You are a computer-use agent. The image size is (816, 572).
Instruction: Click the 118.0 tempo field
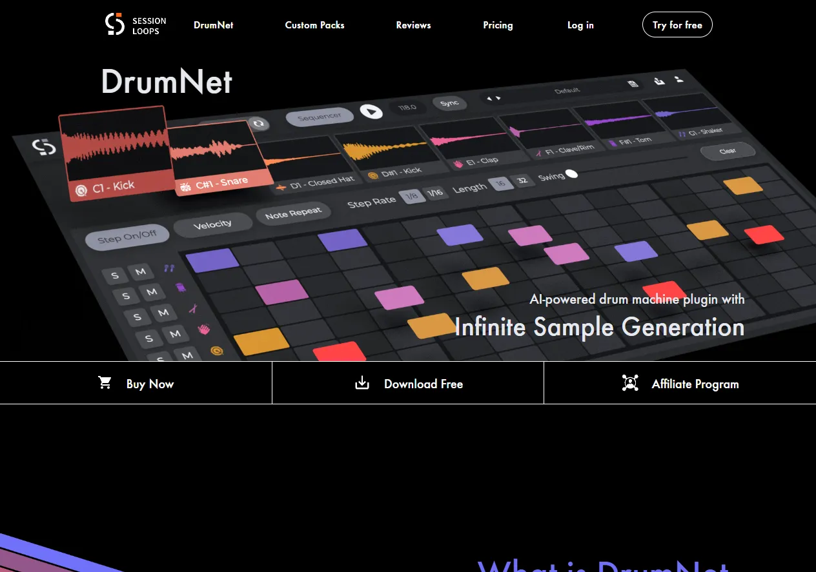point(407,108)
